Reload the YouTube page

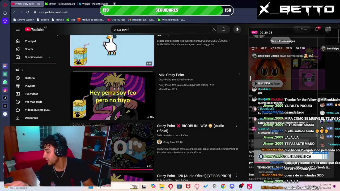27,12
